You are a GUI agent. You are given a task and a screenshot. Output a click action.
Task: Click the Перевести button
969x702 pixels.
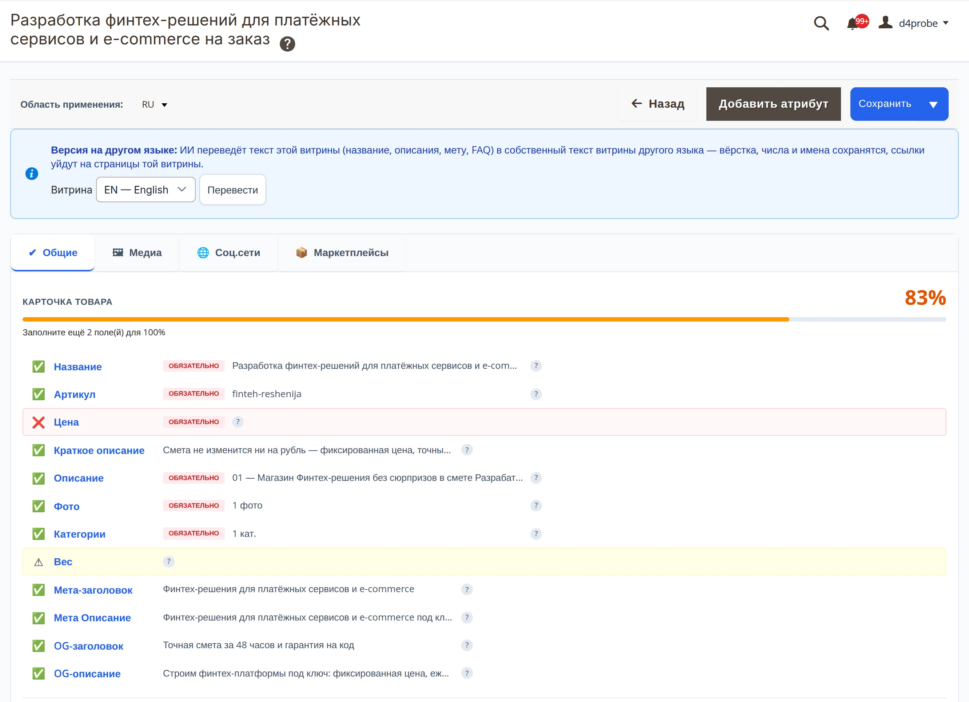tap(232, 190)
